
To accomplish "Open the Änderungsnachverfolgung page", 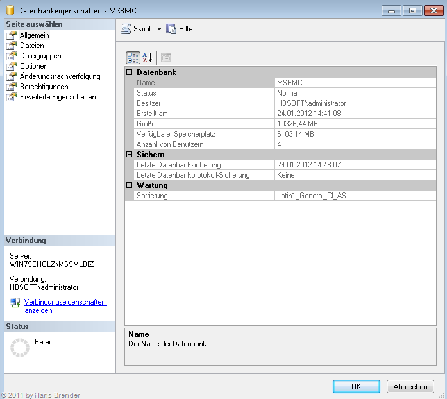I will coord(60,76).
